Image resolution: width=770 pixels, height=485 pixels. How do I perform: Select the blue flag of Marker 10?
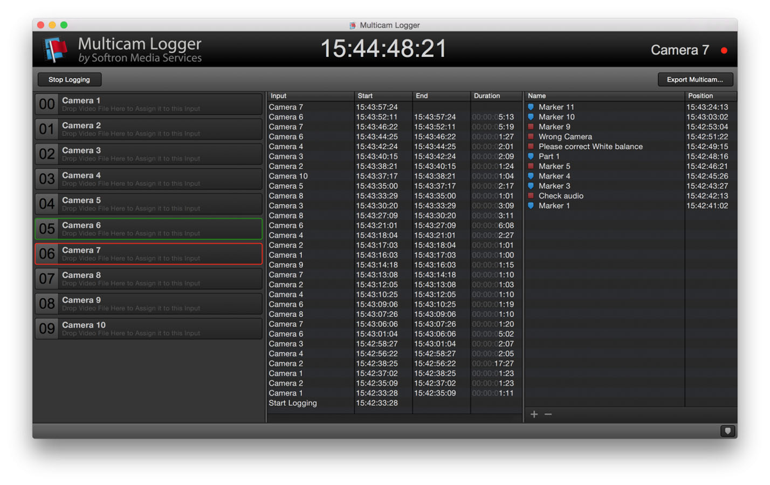tap(531, 117)
